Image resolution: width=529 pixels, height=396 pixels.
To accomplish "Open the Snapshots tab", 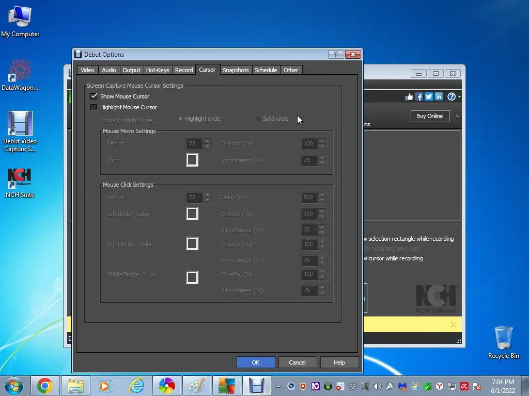I will pyautogui.click(x=236, y=70).
